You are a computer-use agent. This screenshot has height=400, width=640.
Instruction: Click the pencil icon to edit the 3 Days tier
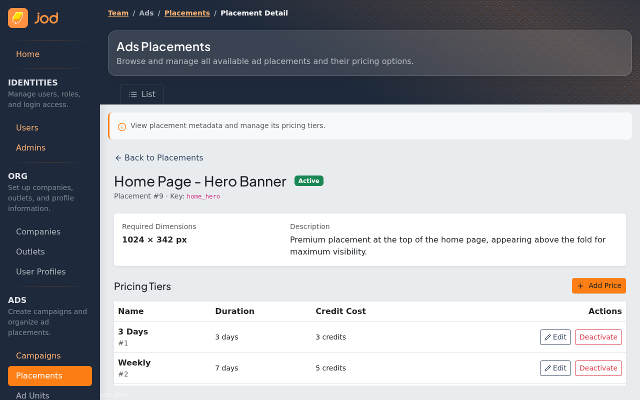tap(547, 337)
